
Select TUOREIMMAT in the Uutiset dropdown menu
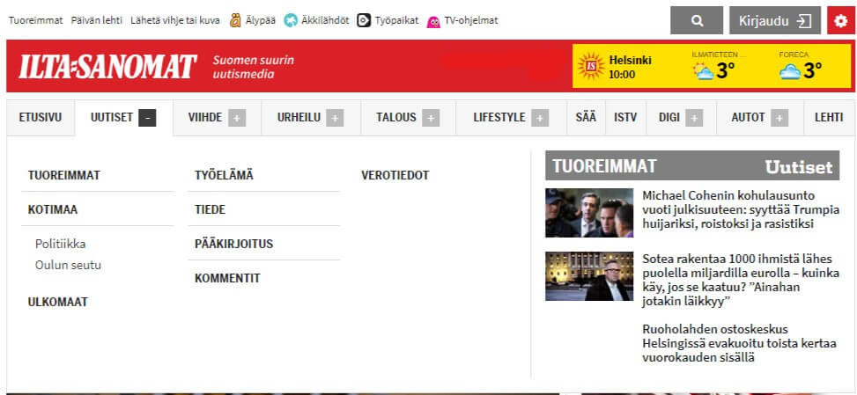(x=64, y=176)
